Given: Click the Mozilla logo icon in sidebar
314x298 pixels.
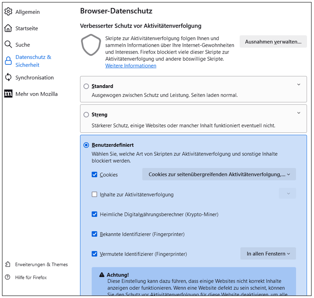Looking at the screenshot, I should point(8,94).
